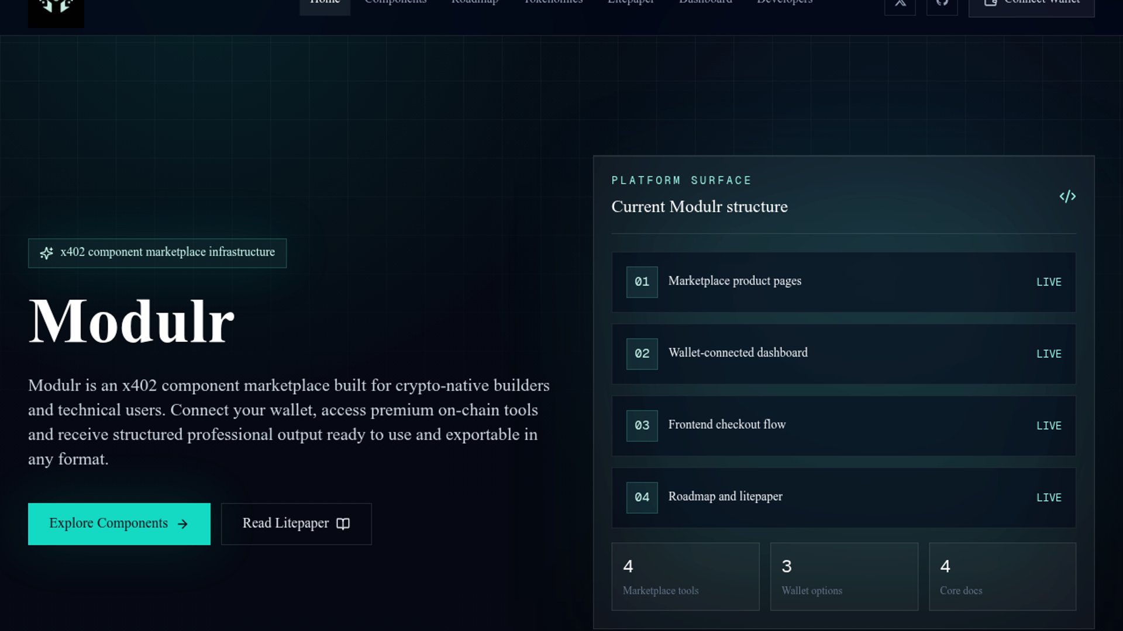Viewport: 1123px width, 631px height.
Task: Click the 01 number badge
Action: [642, 282]
